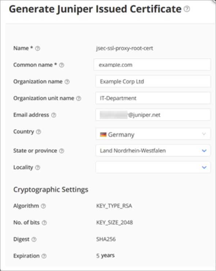Show help for Country field
This screenshot has height=271, width=216.
(x=39, y=132)
